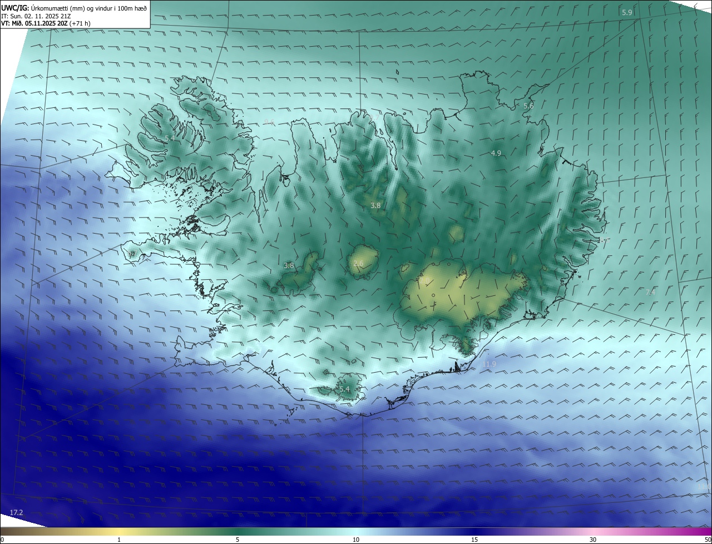Click the 10 tick on the color scale
Image resolution: width=712 pixels, height=544 pixels.
point(356,540)
